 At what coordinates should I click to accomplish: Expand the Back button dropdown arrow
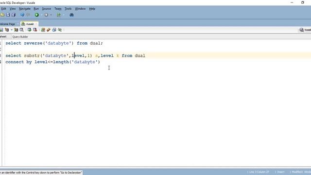[41, 15]
